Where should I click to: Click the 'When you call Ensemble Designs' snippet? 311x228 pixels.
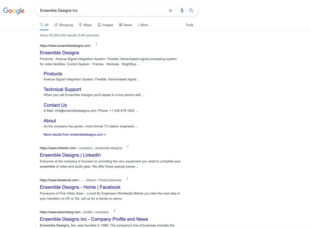pyautogui.click(x=94, y=95)
